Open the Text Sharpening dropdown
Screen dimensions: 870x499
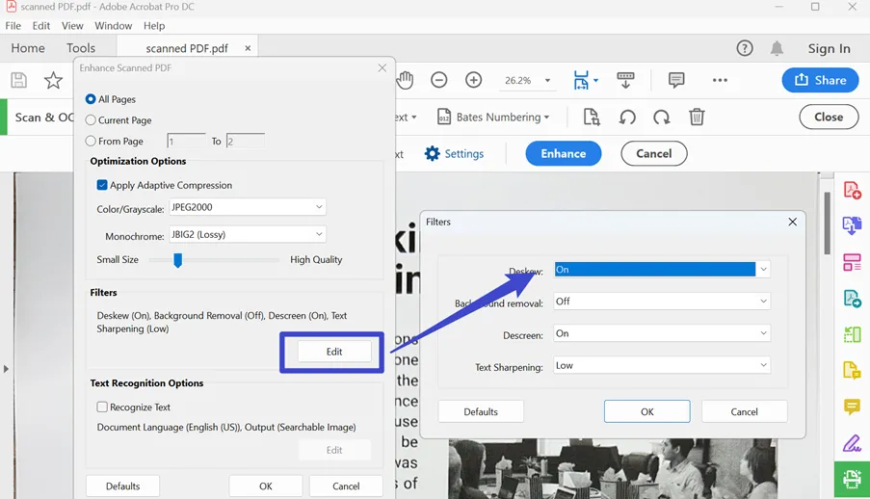pyautogui.click(x=662, y=365)
